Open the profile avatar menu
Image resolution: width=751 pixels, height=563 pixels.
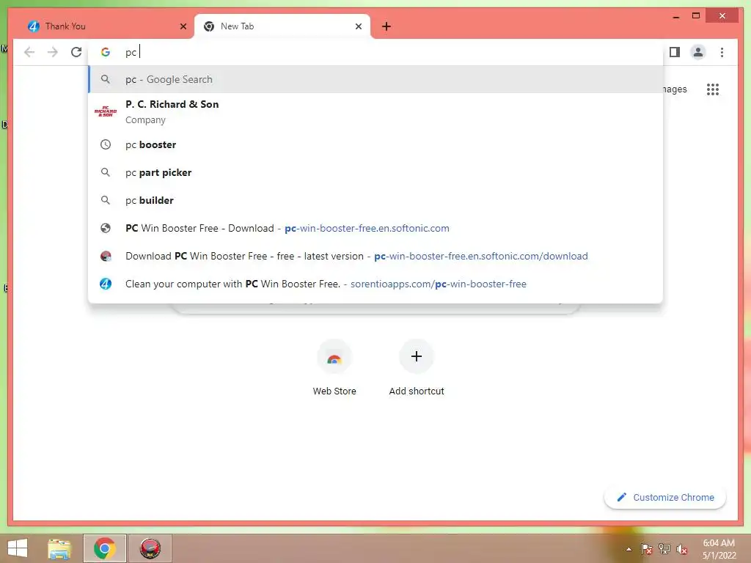tap(698, 52)
